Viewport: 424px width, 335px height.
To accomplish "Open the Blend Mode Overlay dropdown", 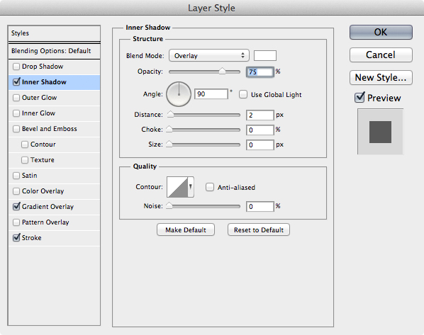I will point(208,56).
